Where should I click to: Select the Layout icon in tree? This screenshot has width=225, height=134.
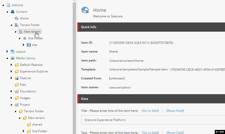pyautogui.click(x=12, y=52)
